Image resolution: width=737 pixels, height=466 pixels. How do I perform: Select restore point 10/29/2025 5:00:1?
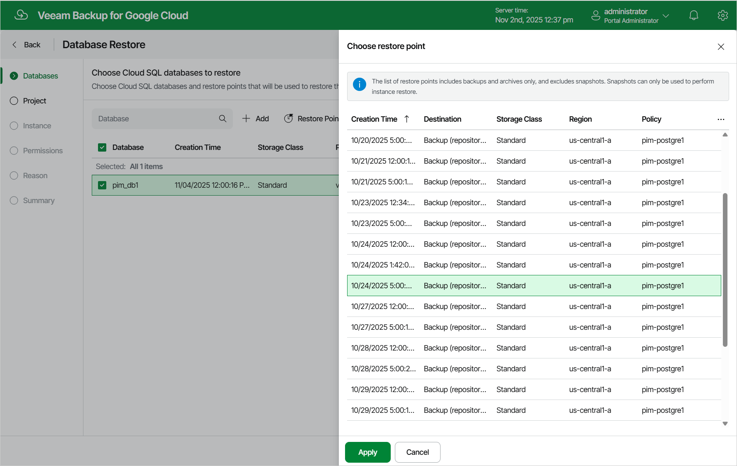pos(534,410)
